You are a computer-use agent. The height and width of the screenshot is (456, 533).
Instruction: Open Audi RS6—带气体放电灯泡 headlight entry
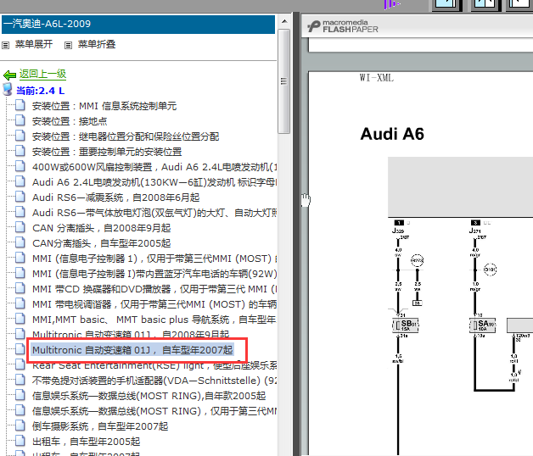point(154,213)
